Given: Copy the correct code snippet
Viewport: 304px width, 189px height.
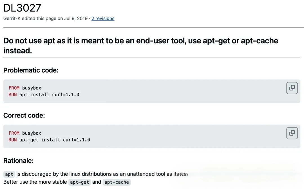Looking at the screenshot, I should (292, 133).
